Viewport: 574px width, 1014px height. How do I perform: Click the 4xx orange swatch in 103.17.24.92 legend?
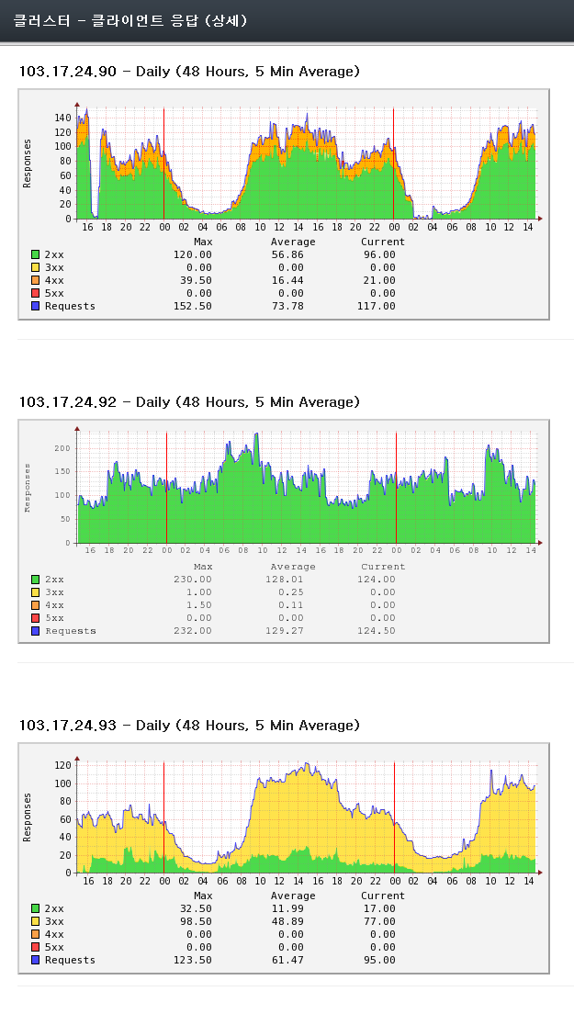36,605
